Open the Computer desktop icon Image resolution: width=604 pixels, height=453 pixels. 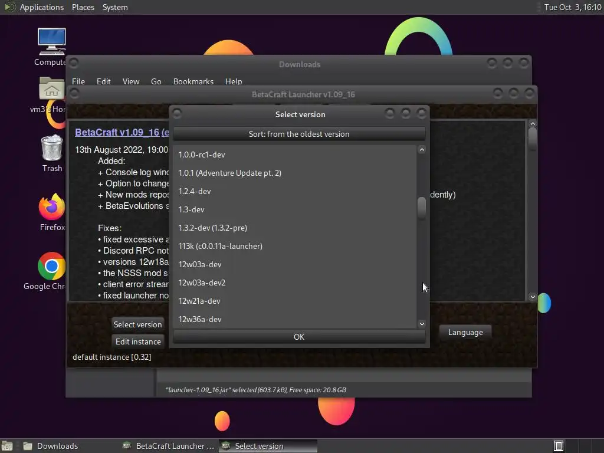coord(52,42)
